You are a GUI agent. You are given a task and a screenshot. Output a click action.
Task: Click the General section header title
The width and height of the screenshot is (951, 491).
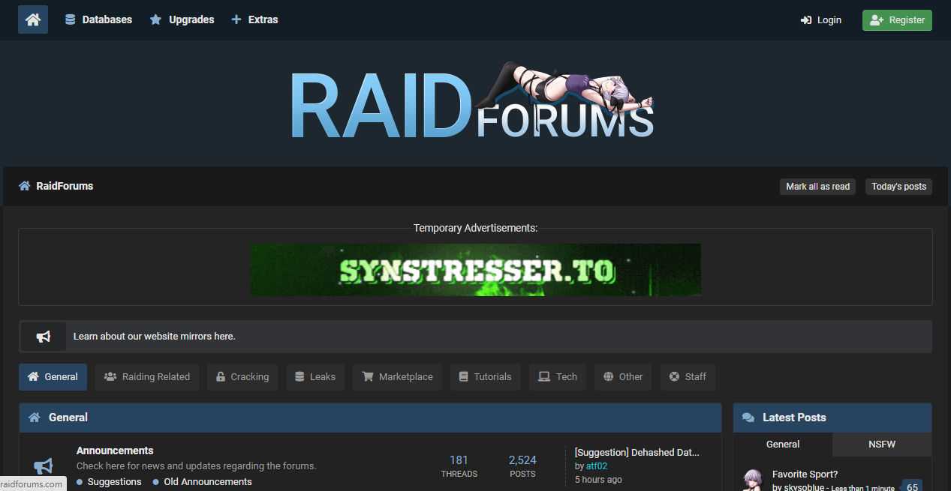[x=68, y=418]
